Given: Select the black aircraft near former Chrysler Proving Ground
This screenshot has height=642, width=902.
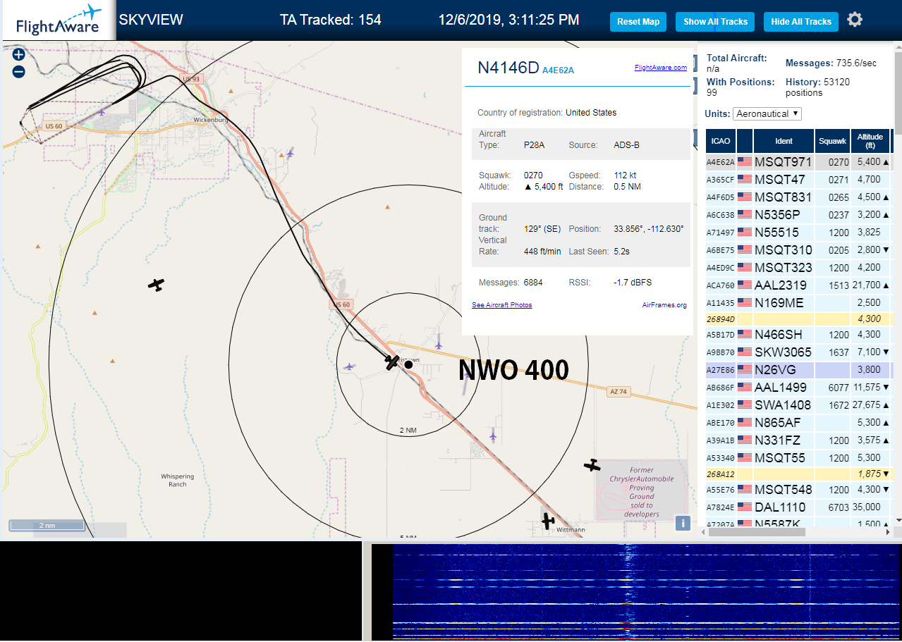Looking at the screenshot, I should 592,465.
